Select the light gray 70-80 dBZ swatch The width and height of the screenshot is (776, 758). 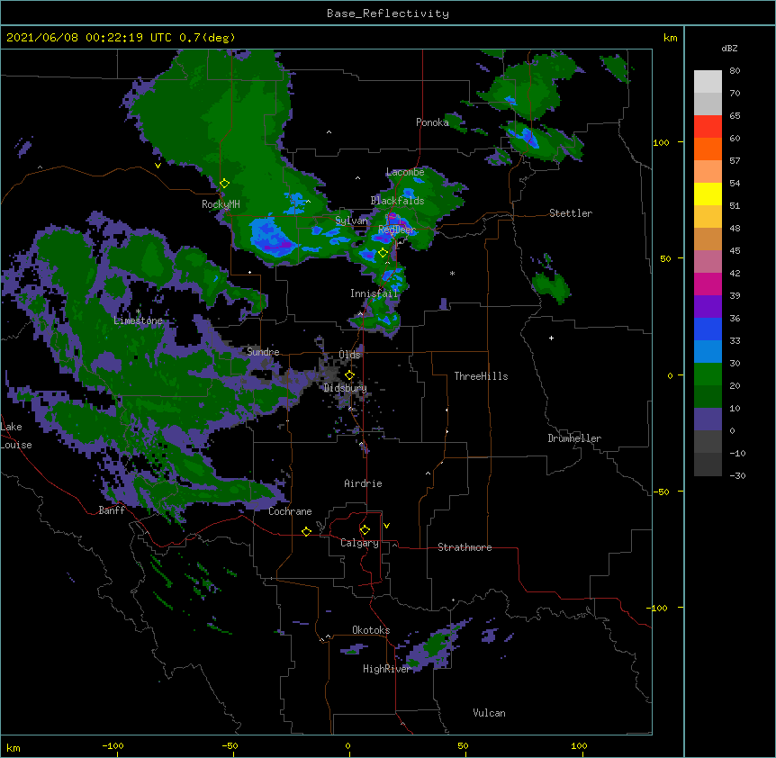[x=708, y=82]
